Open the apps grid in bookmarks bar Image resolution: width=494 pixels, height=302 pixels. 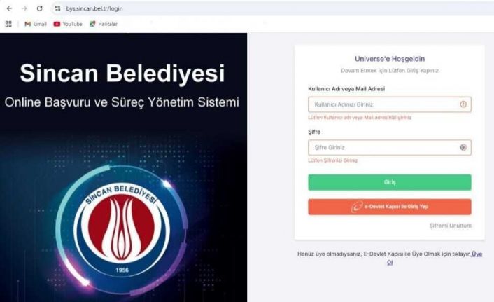tap(8, 24)
